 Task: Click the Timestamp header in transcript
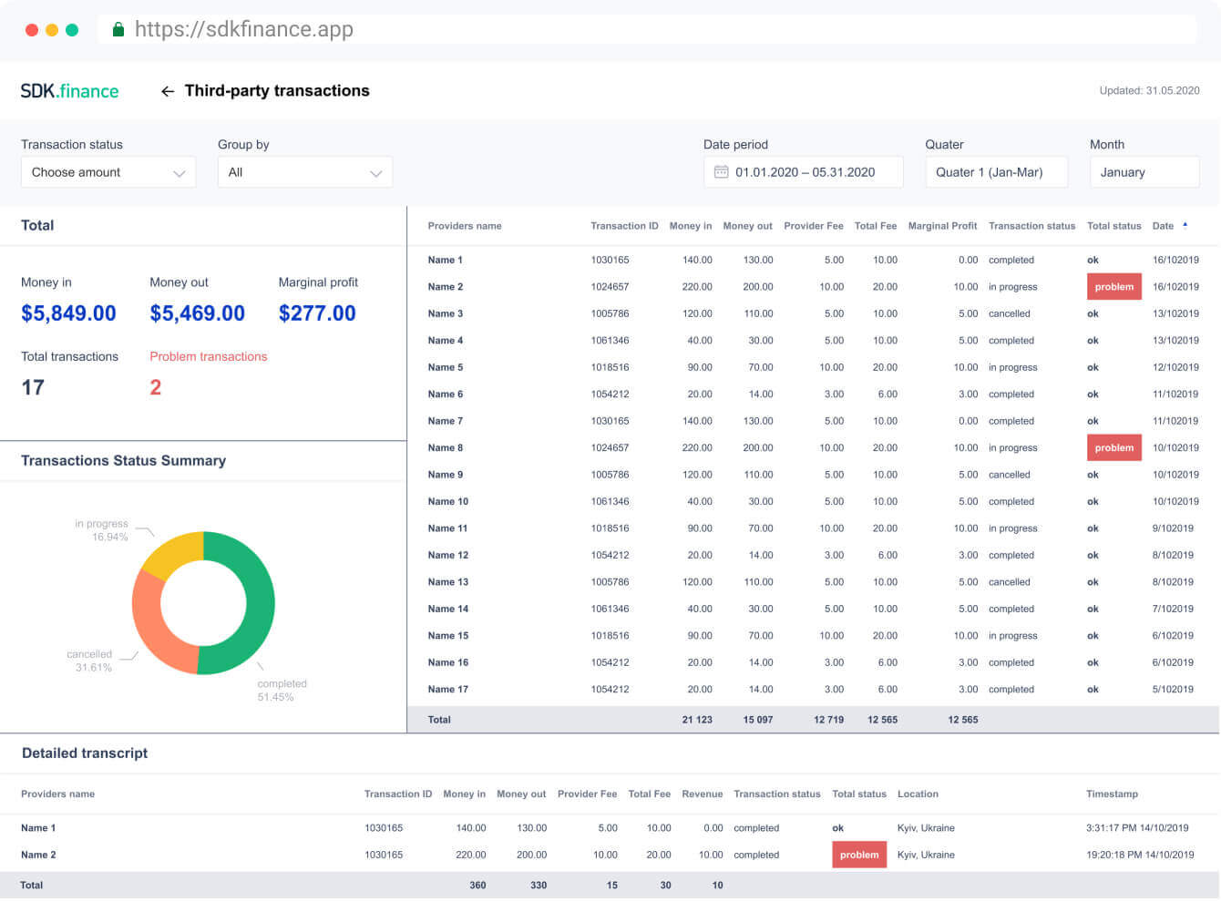1113,794
